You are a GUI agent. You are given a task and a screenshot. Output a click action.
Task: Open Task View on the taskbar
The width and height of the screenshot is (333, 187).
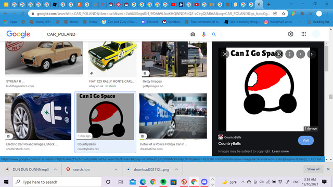click(x=120, y=182)
